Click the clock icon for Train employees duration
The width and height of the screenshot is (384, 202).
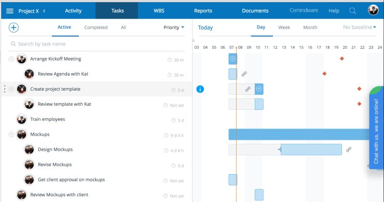(x=173, y=120)
